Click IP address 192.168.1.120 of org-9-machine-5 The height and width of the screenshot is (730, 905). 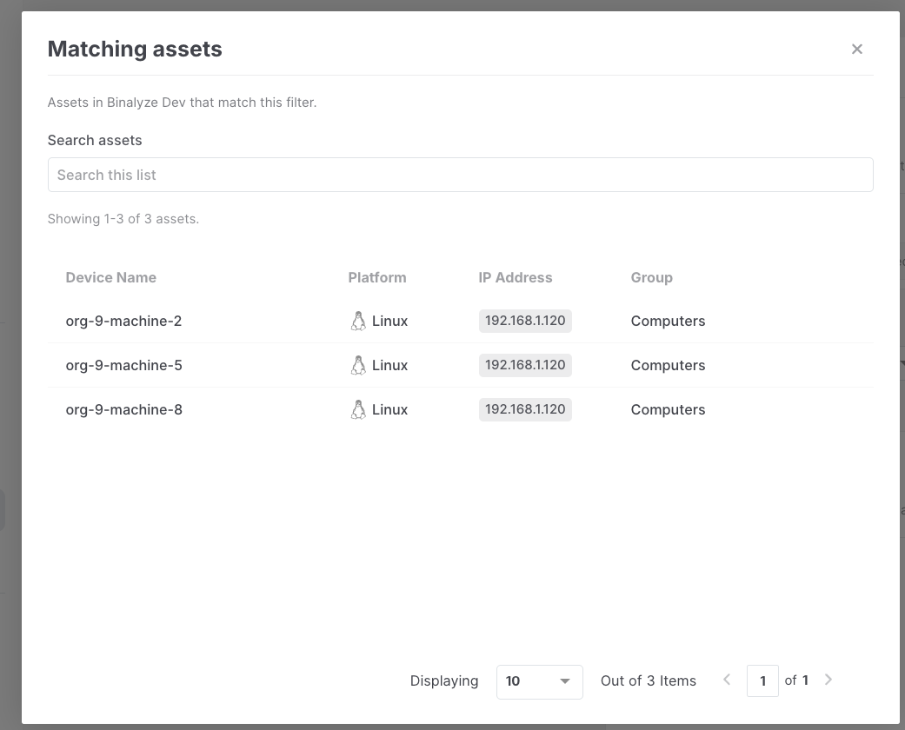point(525,365)
